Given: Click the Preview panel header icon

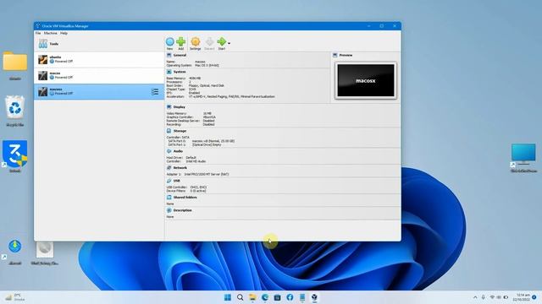Looking at the screenshot, I should tap(335, 55).
